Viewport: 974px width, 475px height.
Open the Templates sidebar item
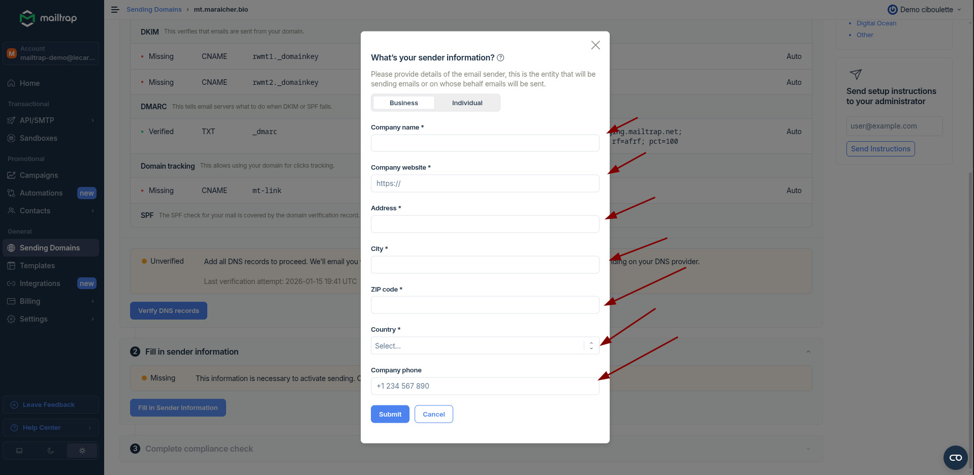point(37,266)
